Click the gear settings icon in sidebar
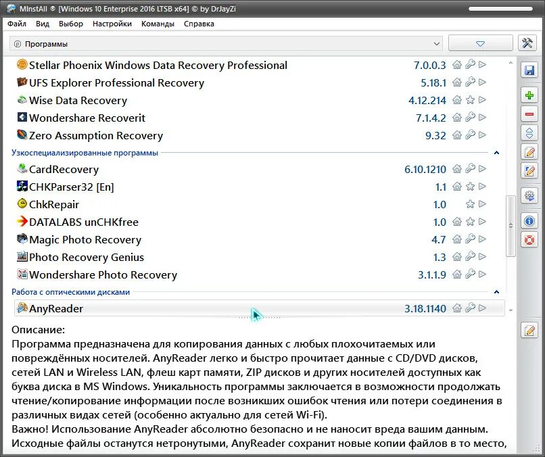The height and width of the screenshot is (457, 545). [529, 195]
